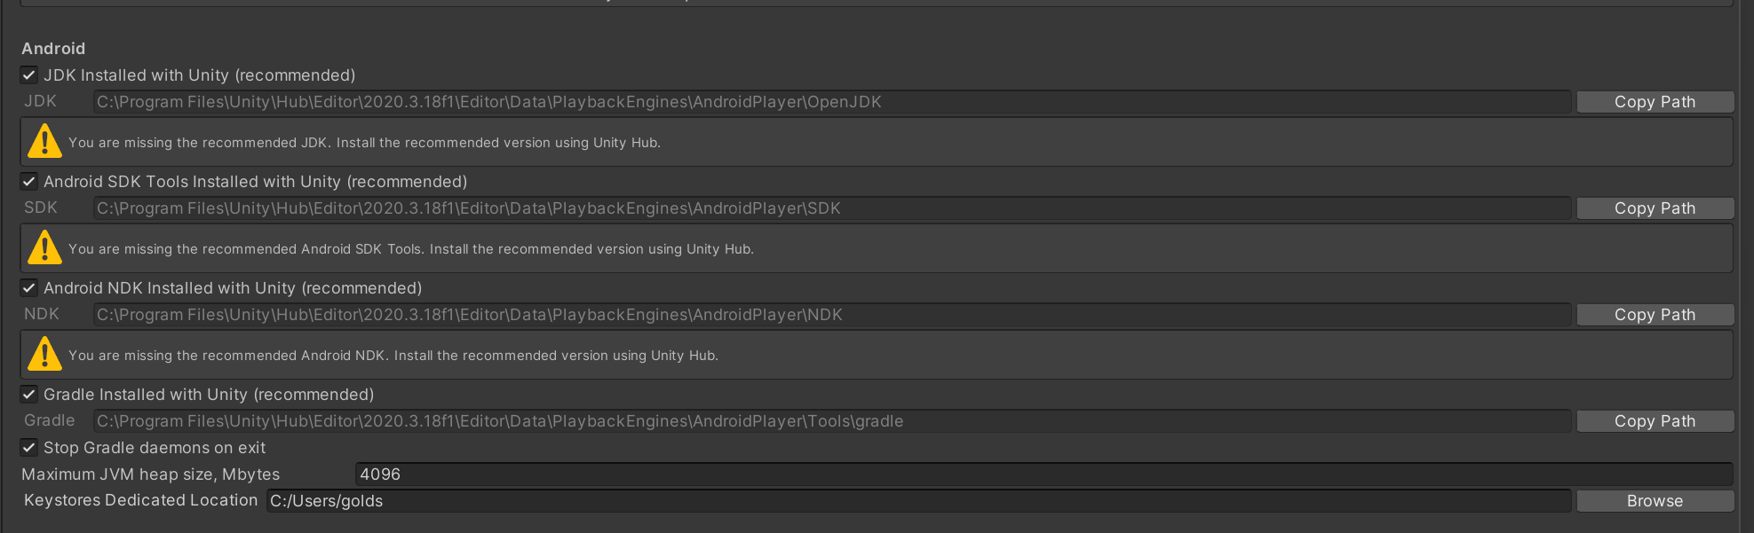
Task: Copy the Gradle path
Action: 1655,421
